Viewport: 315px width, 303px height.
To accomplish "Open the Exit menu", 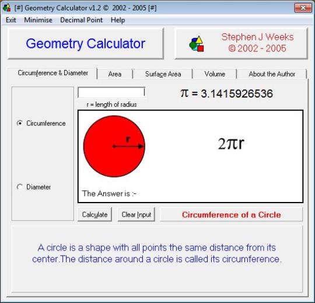I will coord(11,20).
